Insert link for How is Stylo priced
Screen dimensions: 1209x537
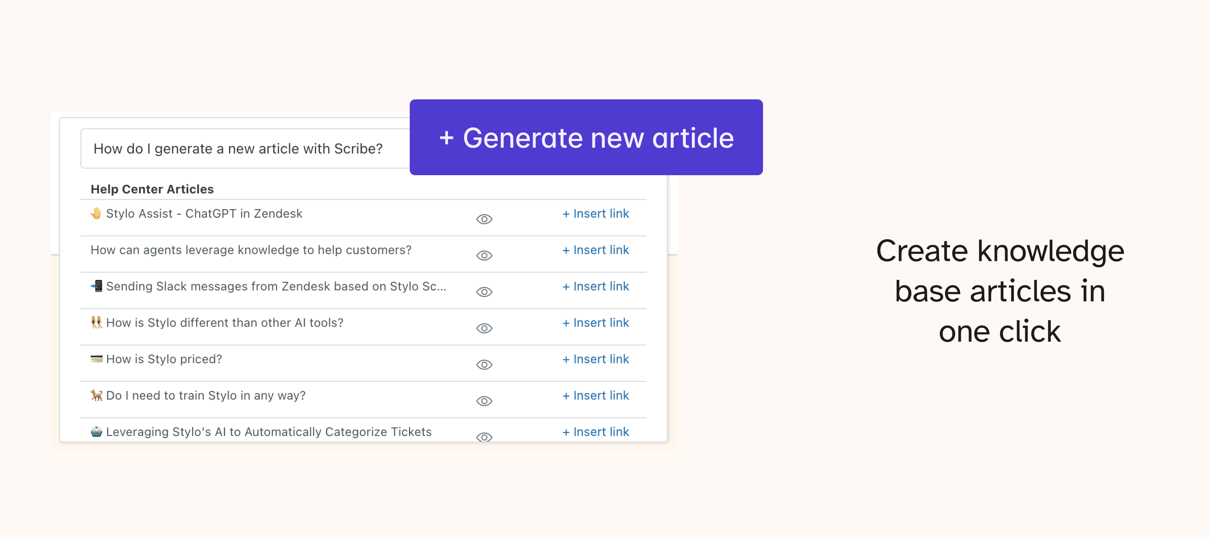coord(595,359)
